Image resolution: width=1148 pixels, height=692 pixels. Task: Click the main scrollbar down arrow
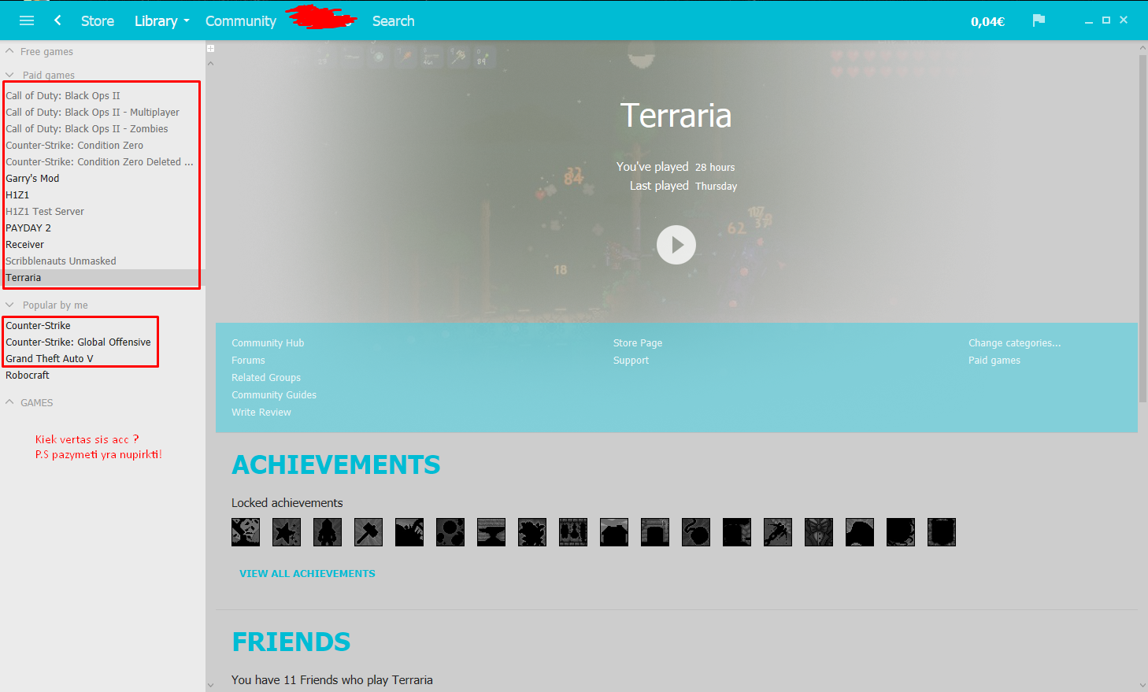(1142, 686)
